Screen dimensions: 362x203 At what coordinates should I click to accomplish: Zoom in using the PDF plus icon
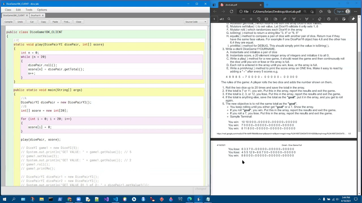251,19
